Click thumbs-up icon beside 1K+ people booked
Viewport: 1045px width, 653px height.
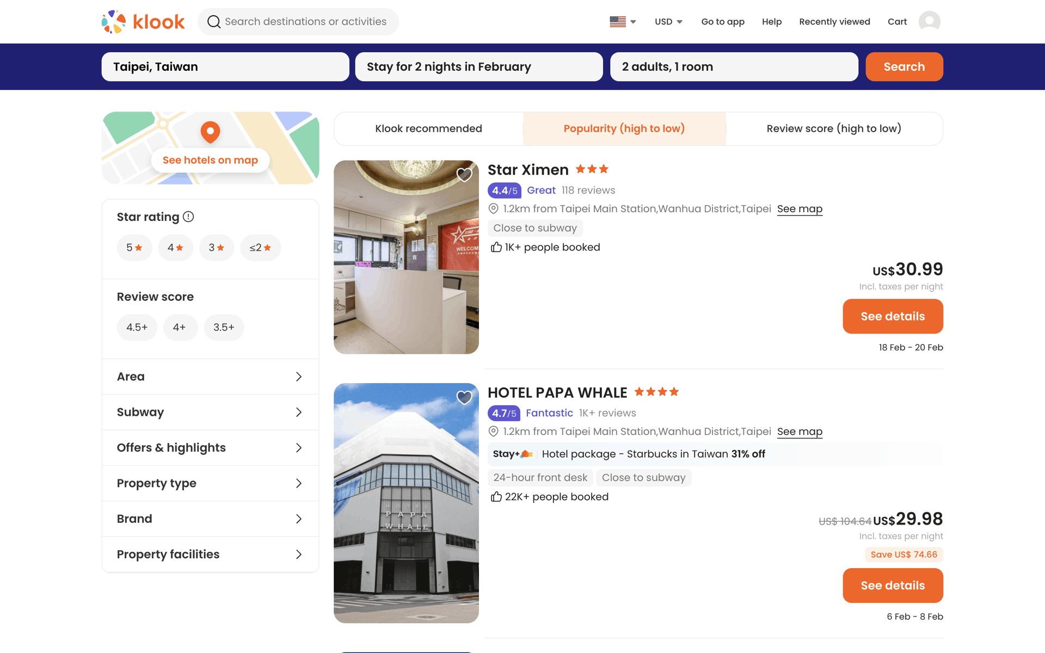click(x=496, y=247)
